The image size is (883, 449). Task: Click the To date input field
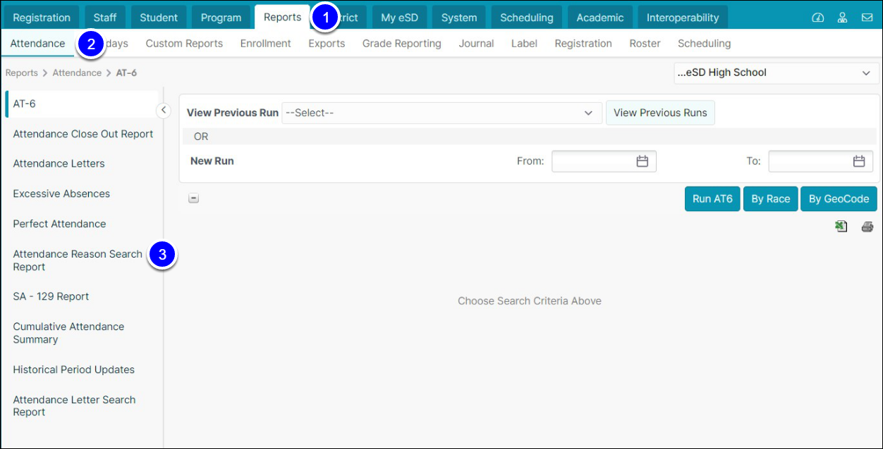pyautogui.click(x=820, y=161)
